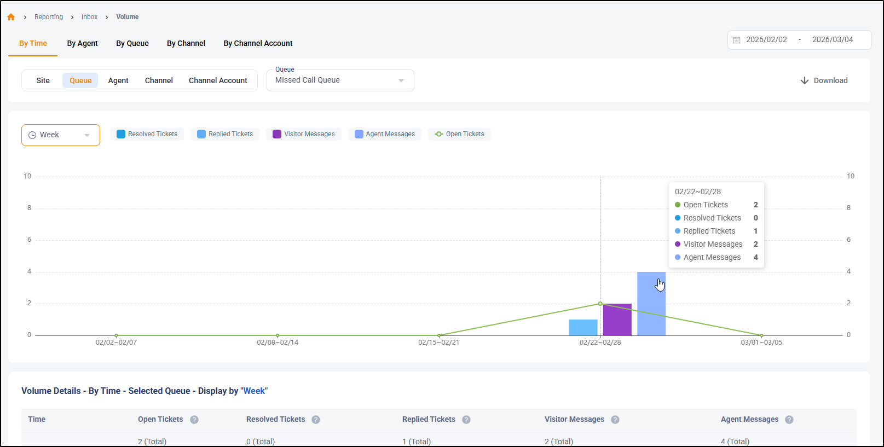The height and width of the screenshot is (447, 884).
Task: Click help icon beside Replied Tickets column
Action: 466,420
